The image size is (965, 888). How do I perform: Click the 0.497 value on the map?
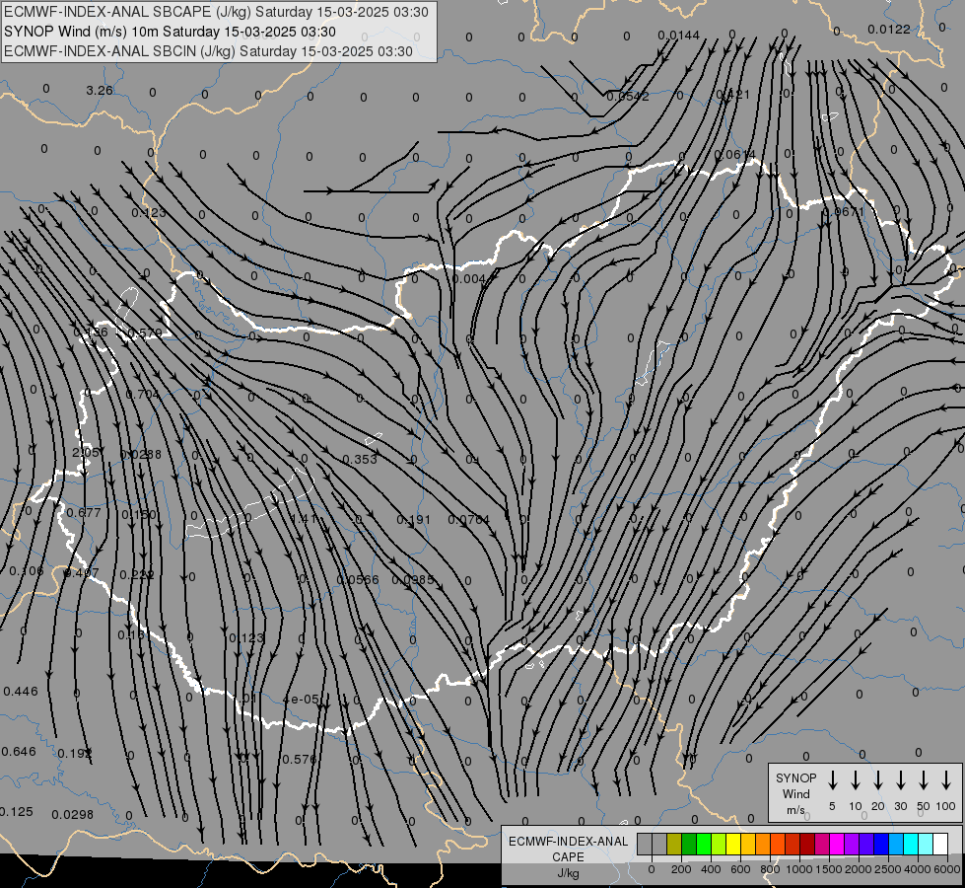coord(81,572)
